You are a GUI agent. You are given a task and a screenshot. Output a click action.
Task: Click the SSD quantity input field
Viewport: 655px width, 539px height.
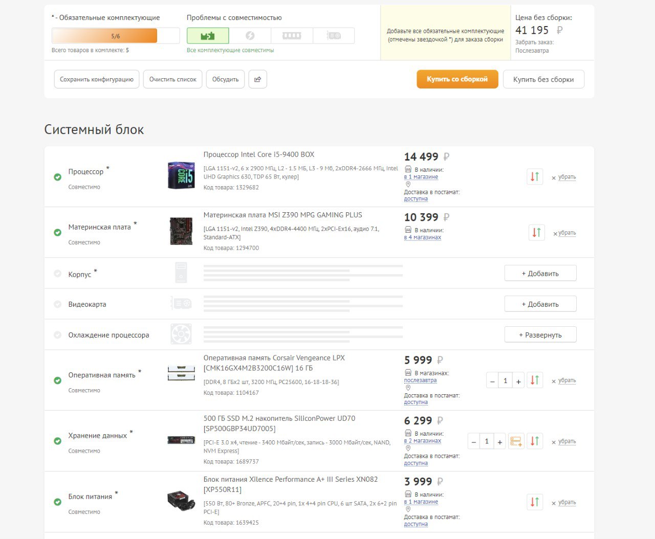[487, 441]
